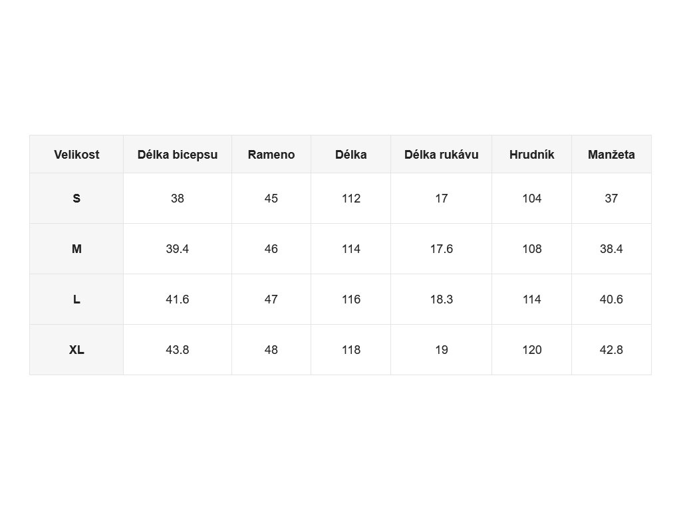
Task: Click the 112 length value
Action: tap(350, 199)
